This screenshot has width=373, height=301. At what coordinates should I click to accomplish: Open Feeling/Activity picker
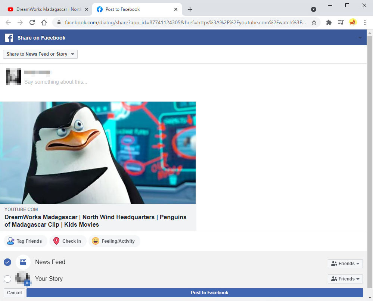coord(114,241)
